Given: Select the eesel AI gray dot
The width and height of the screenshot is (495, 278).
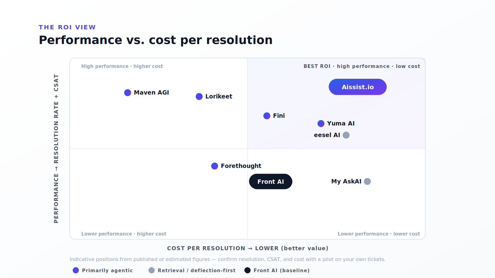Looking at the screenshot, I should pos(346,135).
